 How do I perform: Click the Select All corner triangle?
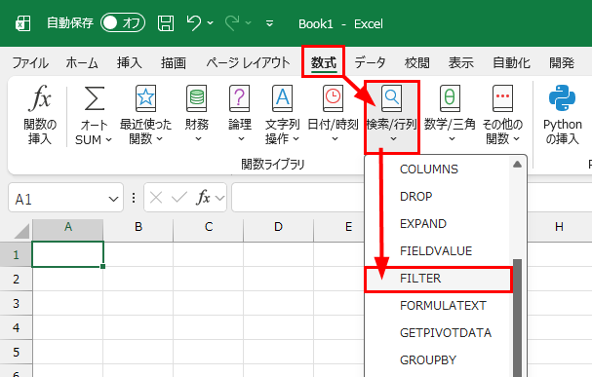[x=22, y=231]
